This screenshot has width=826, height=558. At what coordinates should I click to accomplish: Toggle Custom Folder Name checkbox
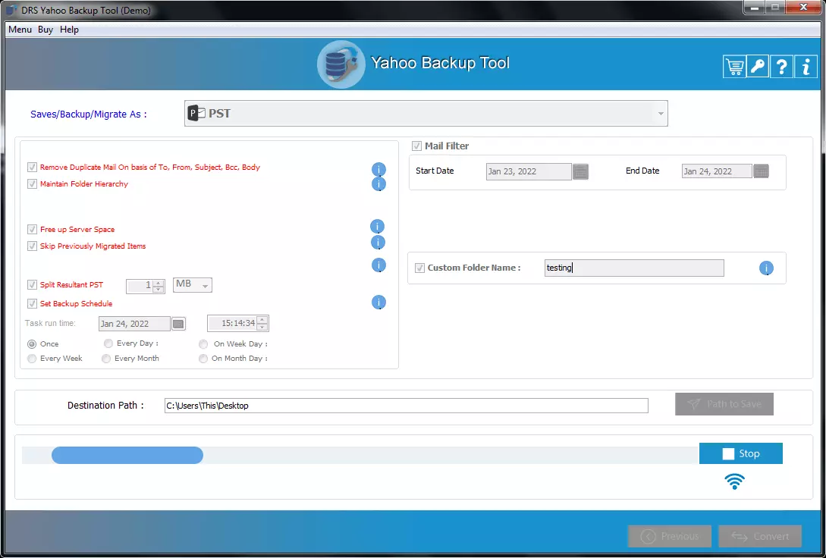tap(420, 268)
